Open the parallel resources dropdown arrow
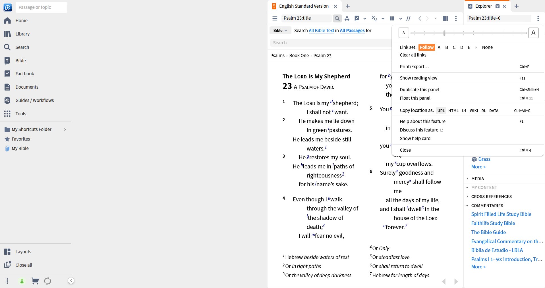 401,19
